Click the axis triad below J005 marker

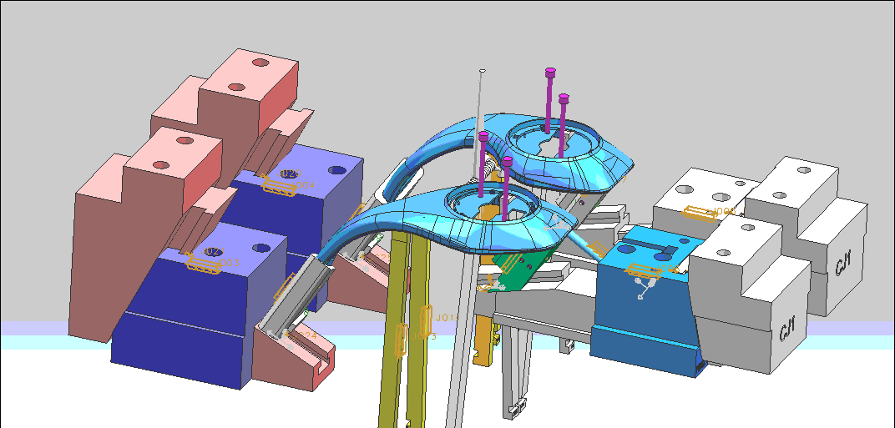pos(646,288)
